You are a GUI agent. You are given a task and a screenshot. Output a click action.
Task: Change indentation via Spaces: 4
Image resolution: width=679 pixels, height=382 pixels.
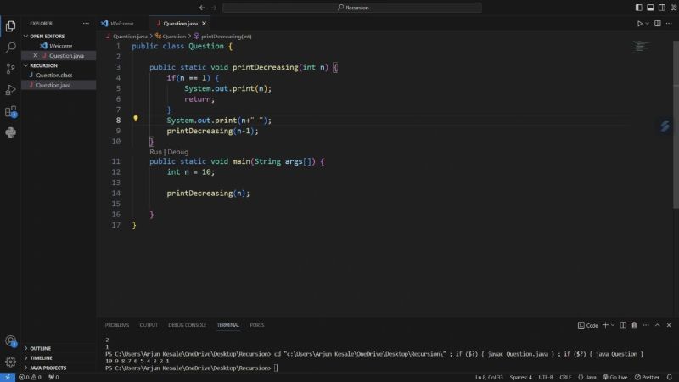pos(520,377)
